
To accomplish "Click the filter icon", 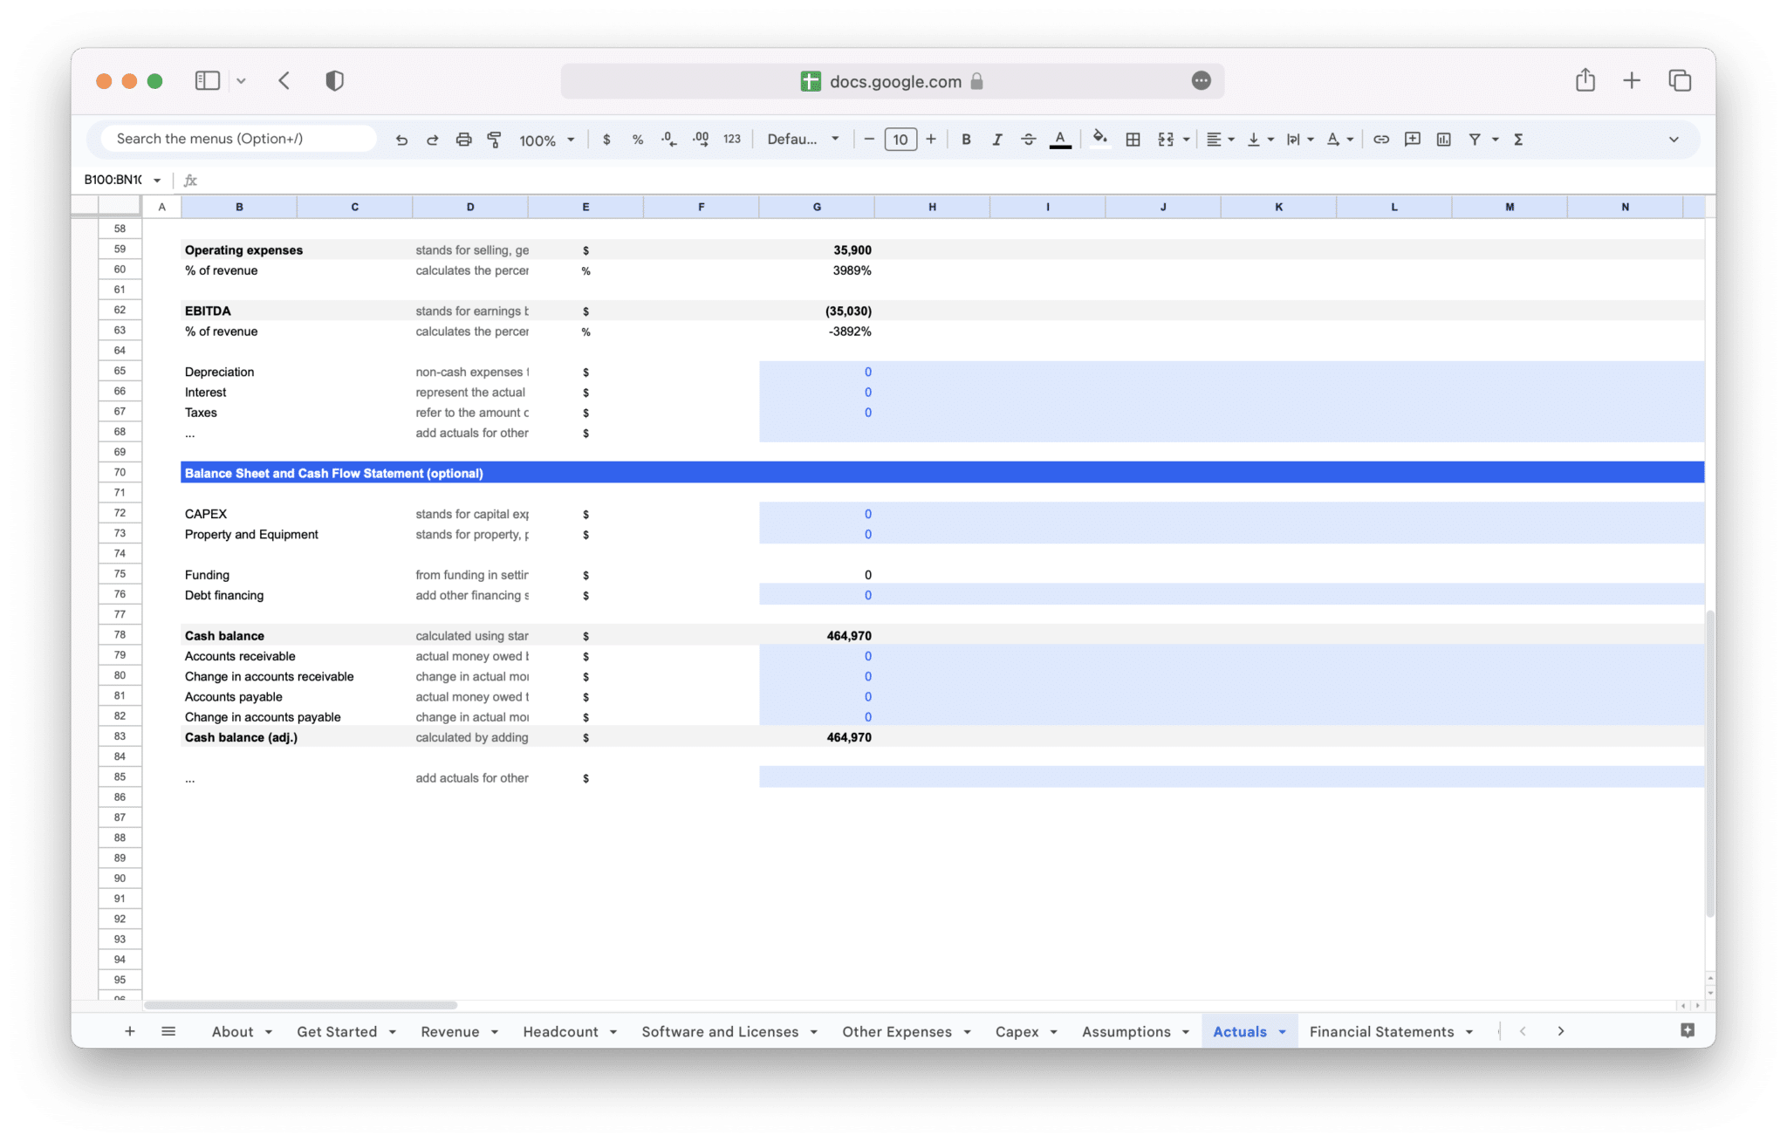I will (x=1475, y=140).
